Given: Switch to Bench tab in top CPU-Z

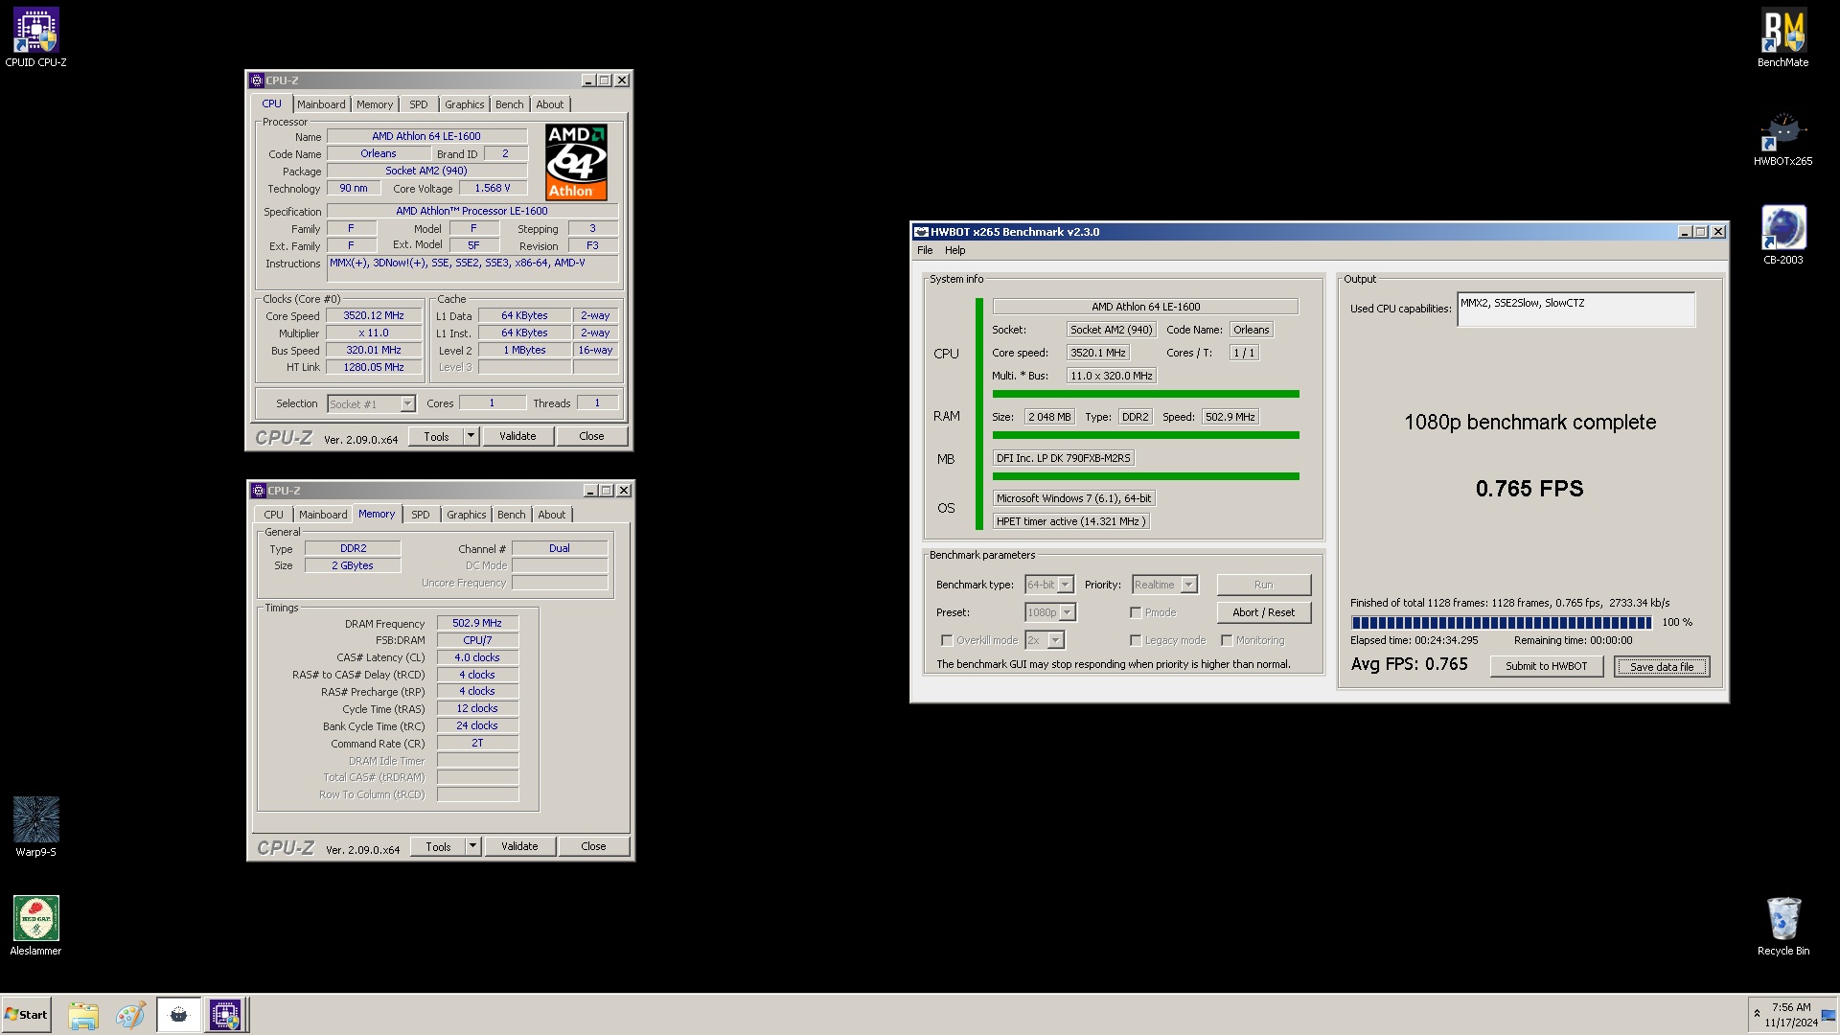Looking at the screenshot, I should pyautogui.click(x=510, y=104).
